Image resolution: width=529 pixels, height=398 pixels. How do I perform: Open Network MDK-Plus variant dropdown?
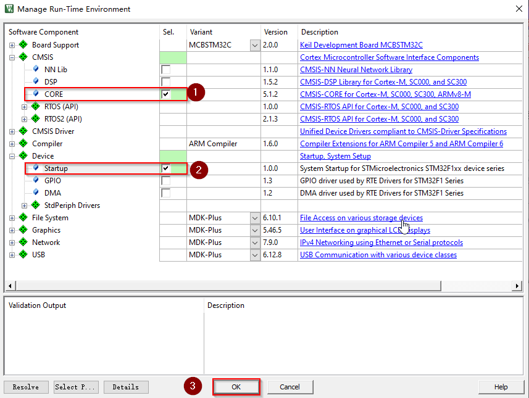coord(255,243)
